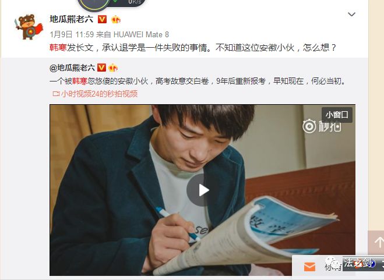Click the crown icon in the repost
Image resolution: width=384 pixels, height=280 pixels.
coord(113,68)
